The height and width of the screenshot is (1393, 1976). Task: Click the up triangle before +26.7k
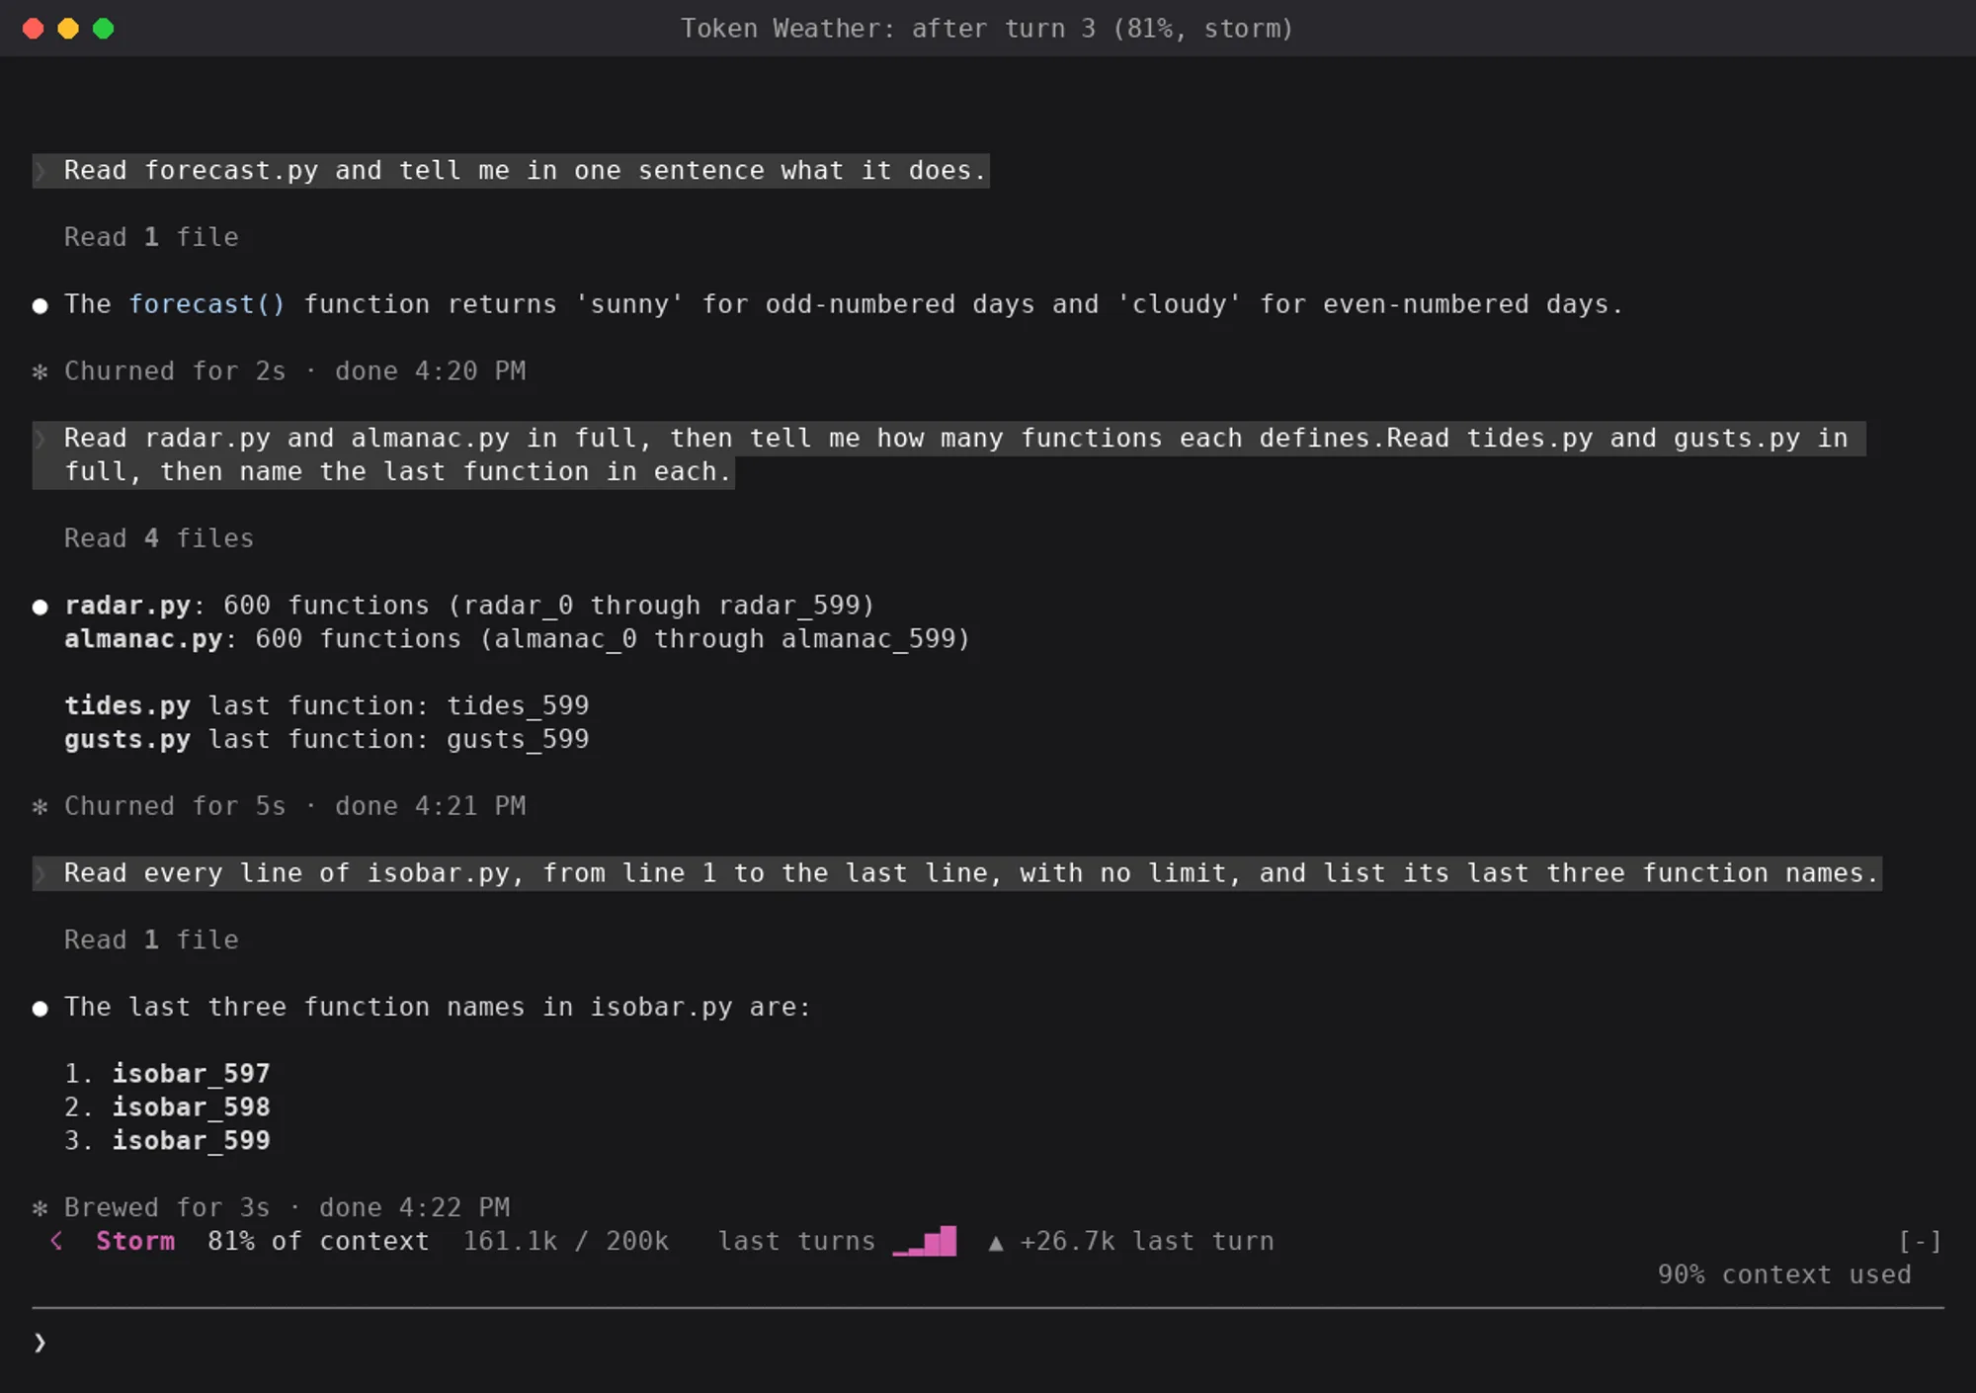(996, 1243)
